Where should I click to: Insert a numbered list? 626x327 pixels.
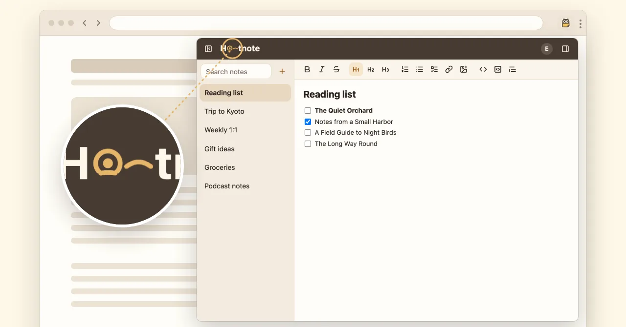[x=405, y=69]
